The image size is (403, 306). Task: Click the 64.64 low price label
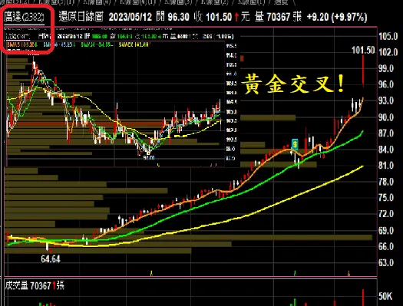[51, 259]
